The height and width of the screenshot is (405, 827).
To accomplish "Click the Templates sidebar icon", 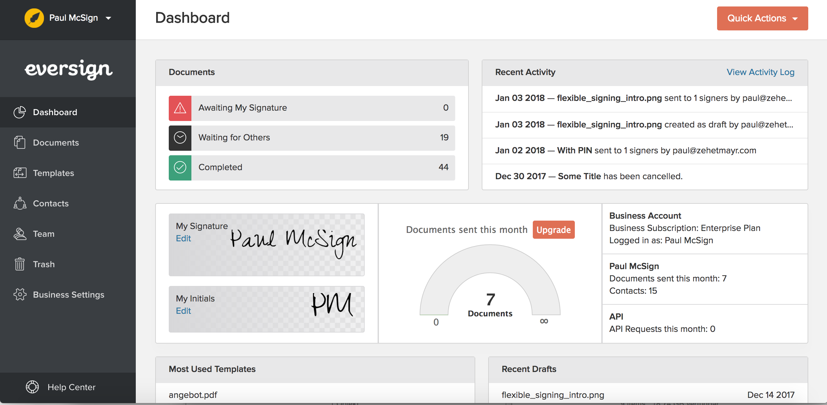I will click(19, 173).
